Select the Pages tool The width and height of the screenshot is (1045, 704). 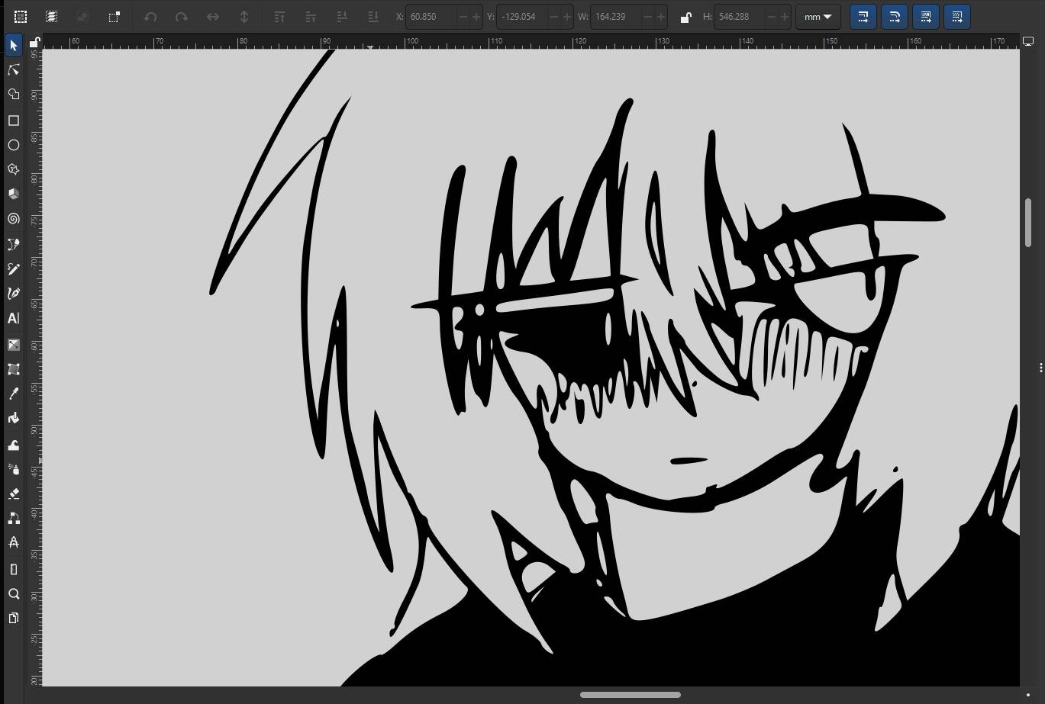tap(14, 618)
